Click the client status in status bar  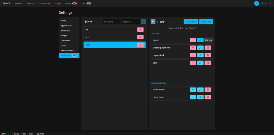coord(30,134)
